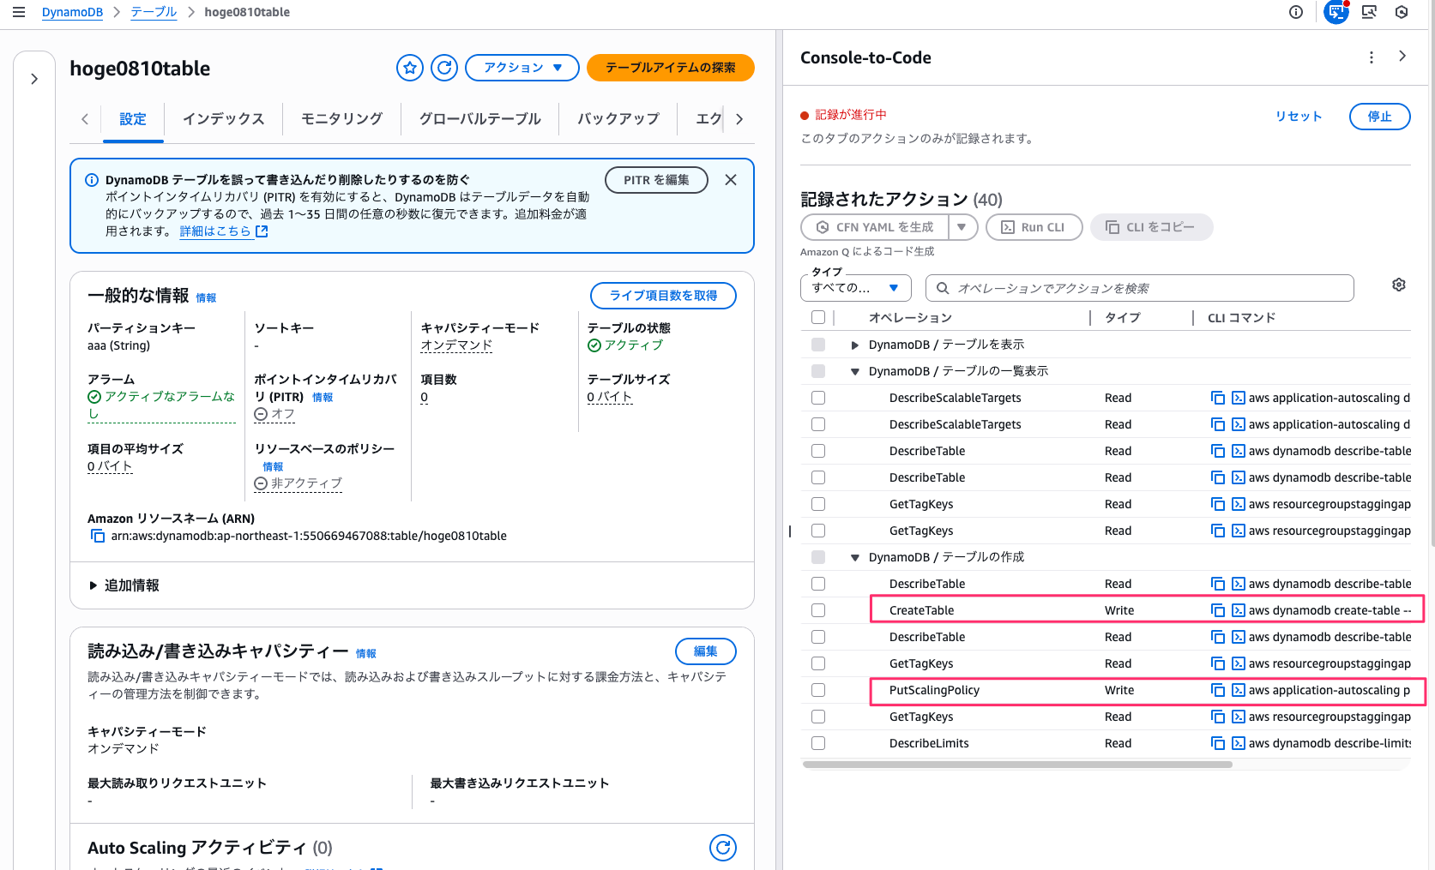The width and height of the screenshot is (1435, 870).
Task: Switch to the グローバルテーブル tab
Action: coord(479,119)
